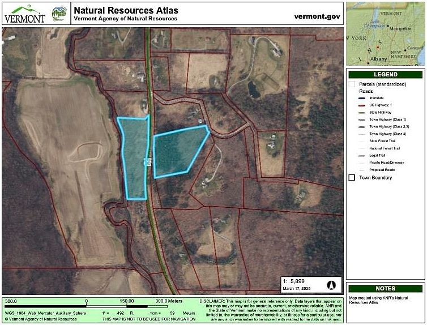The width and height of the screenshot is (427, 325).
Task: Click 'Parcels (standardized)' legend label
Action: [383, 84]
